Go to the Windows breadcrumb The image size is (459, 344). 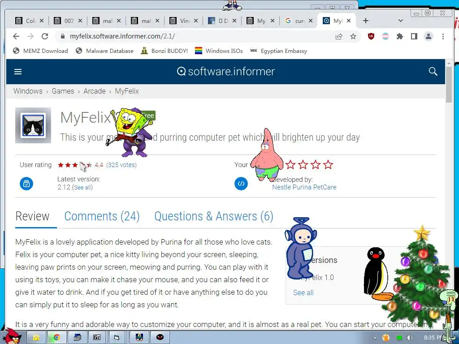[28, 91]
